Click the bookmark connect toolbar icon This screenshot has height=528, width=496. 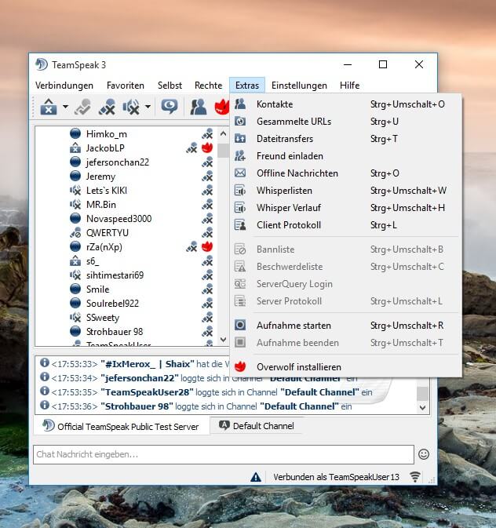tap(83, 107)
